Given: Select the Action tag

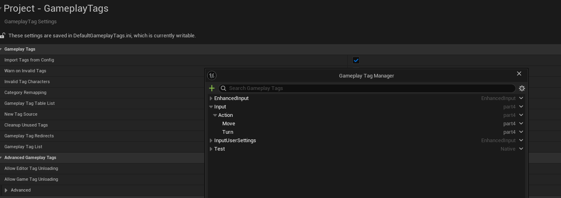Looking at the screenshot, I should pyautogui.click(x=226, y=115).
